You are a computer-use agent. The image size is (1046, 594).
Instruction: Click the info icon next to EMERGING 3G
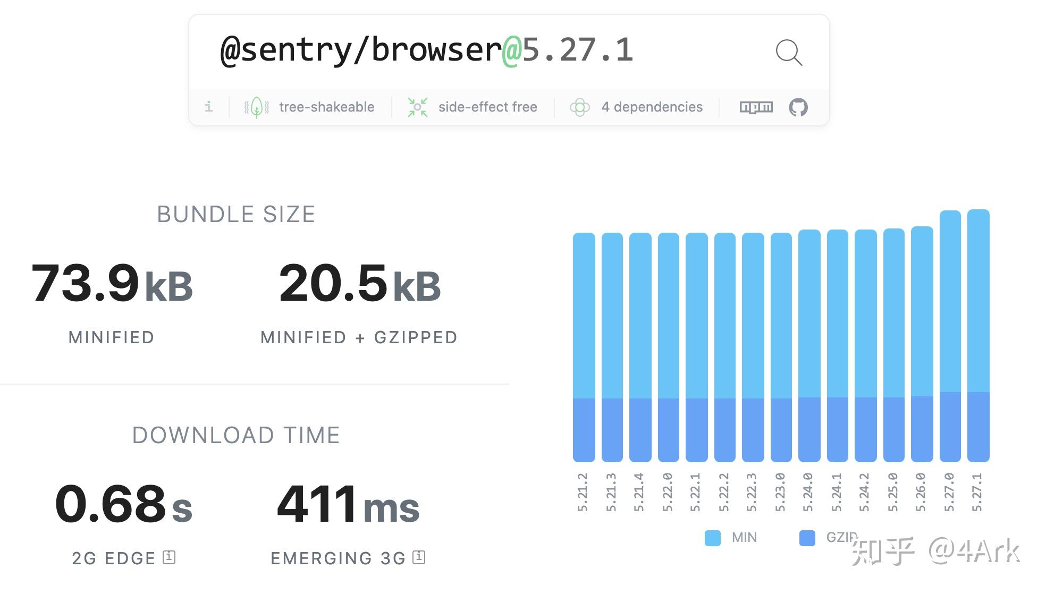tap(420, 558)
